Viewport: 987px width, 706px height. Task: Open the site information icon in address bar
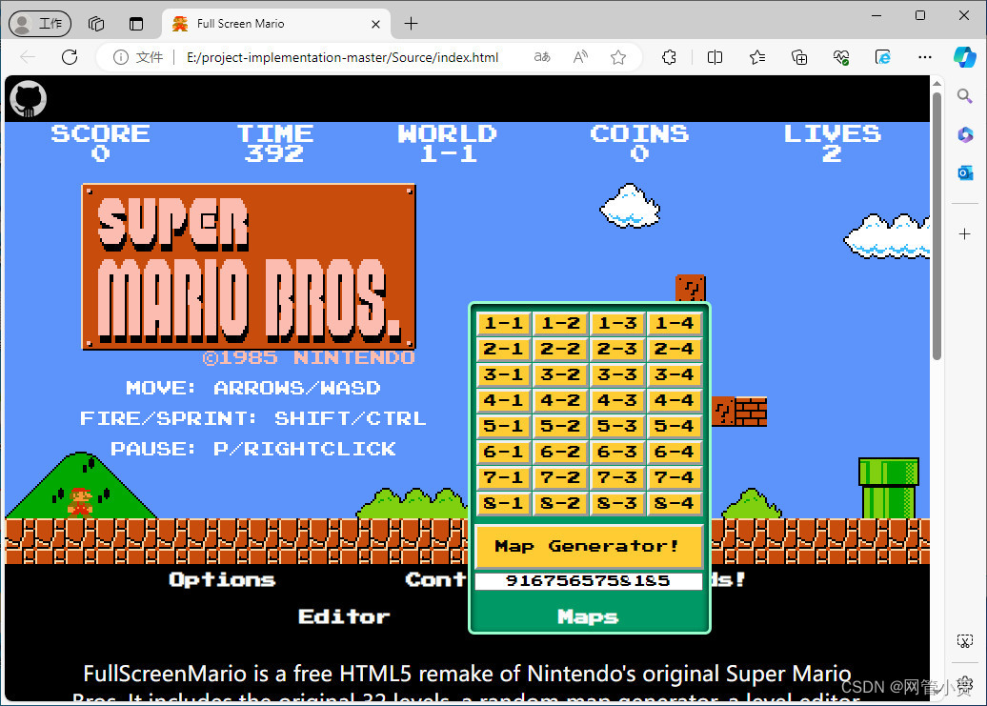click(120, 57)
